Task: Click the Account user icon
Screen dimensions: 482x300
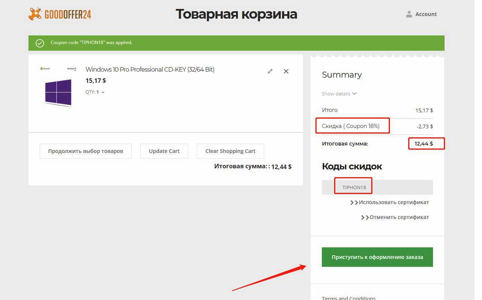Action: [409, 14]
